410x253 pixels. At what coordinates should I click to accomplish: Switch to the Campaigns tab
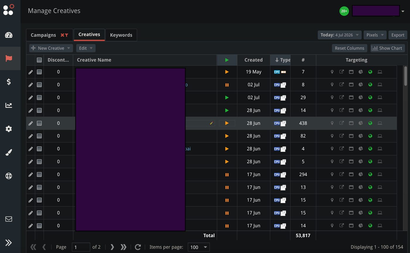pos(49,35)
